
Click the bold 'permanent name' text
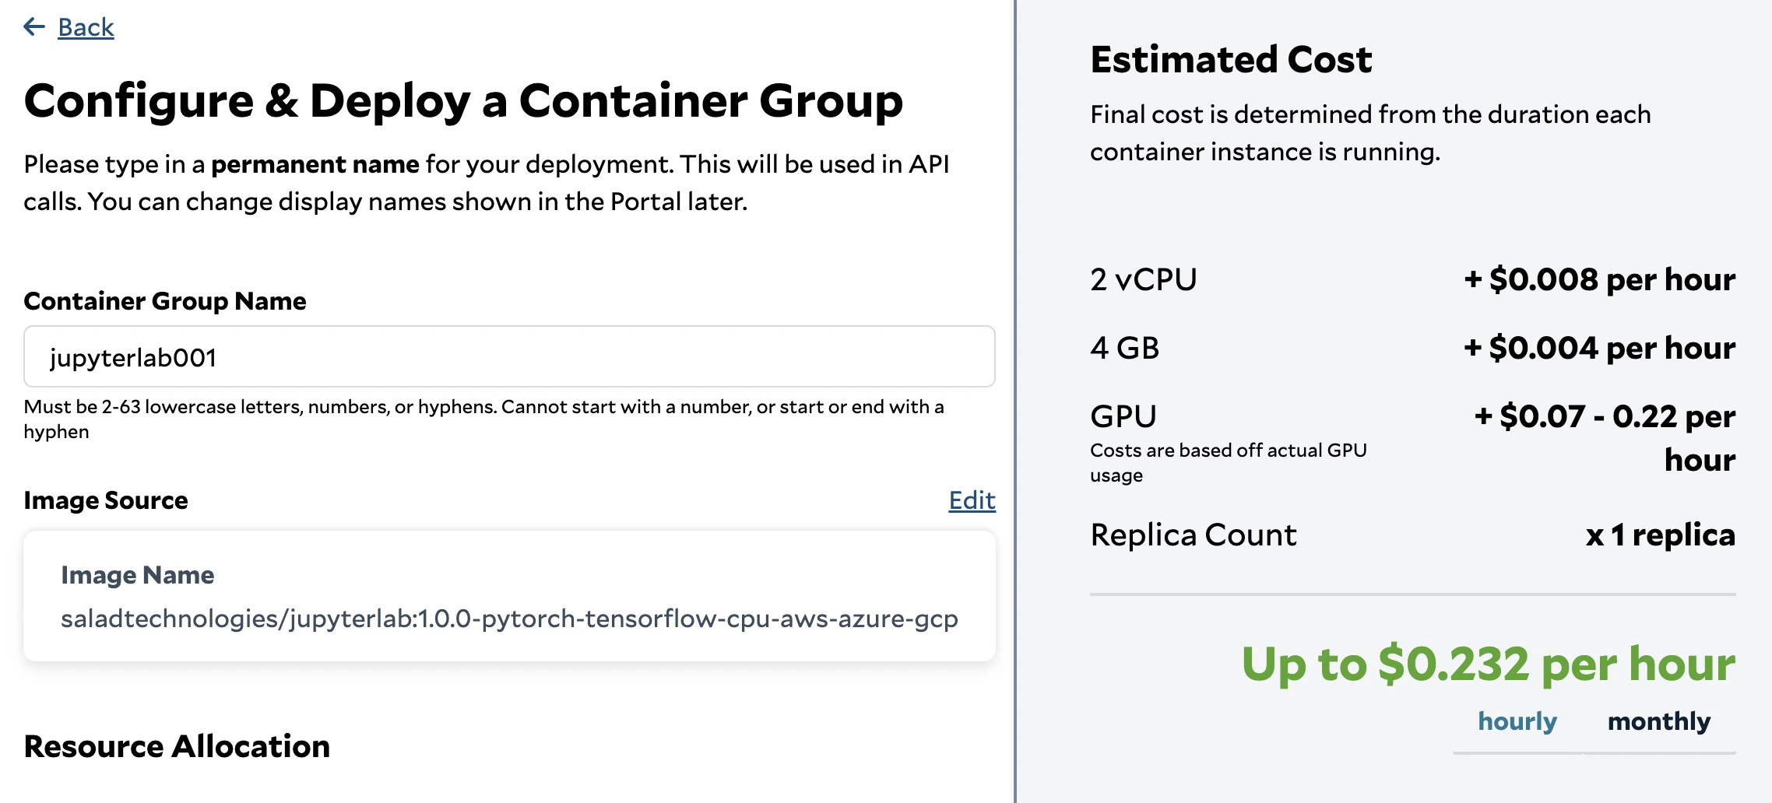point(315,165)
